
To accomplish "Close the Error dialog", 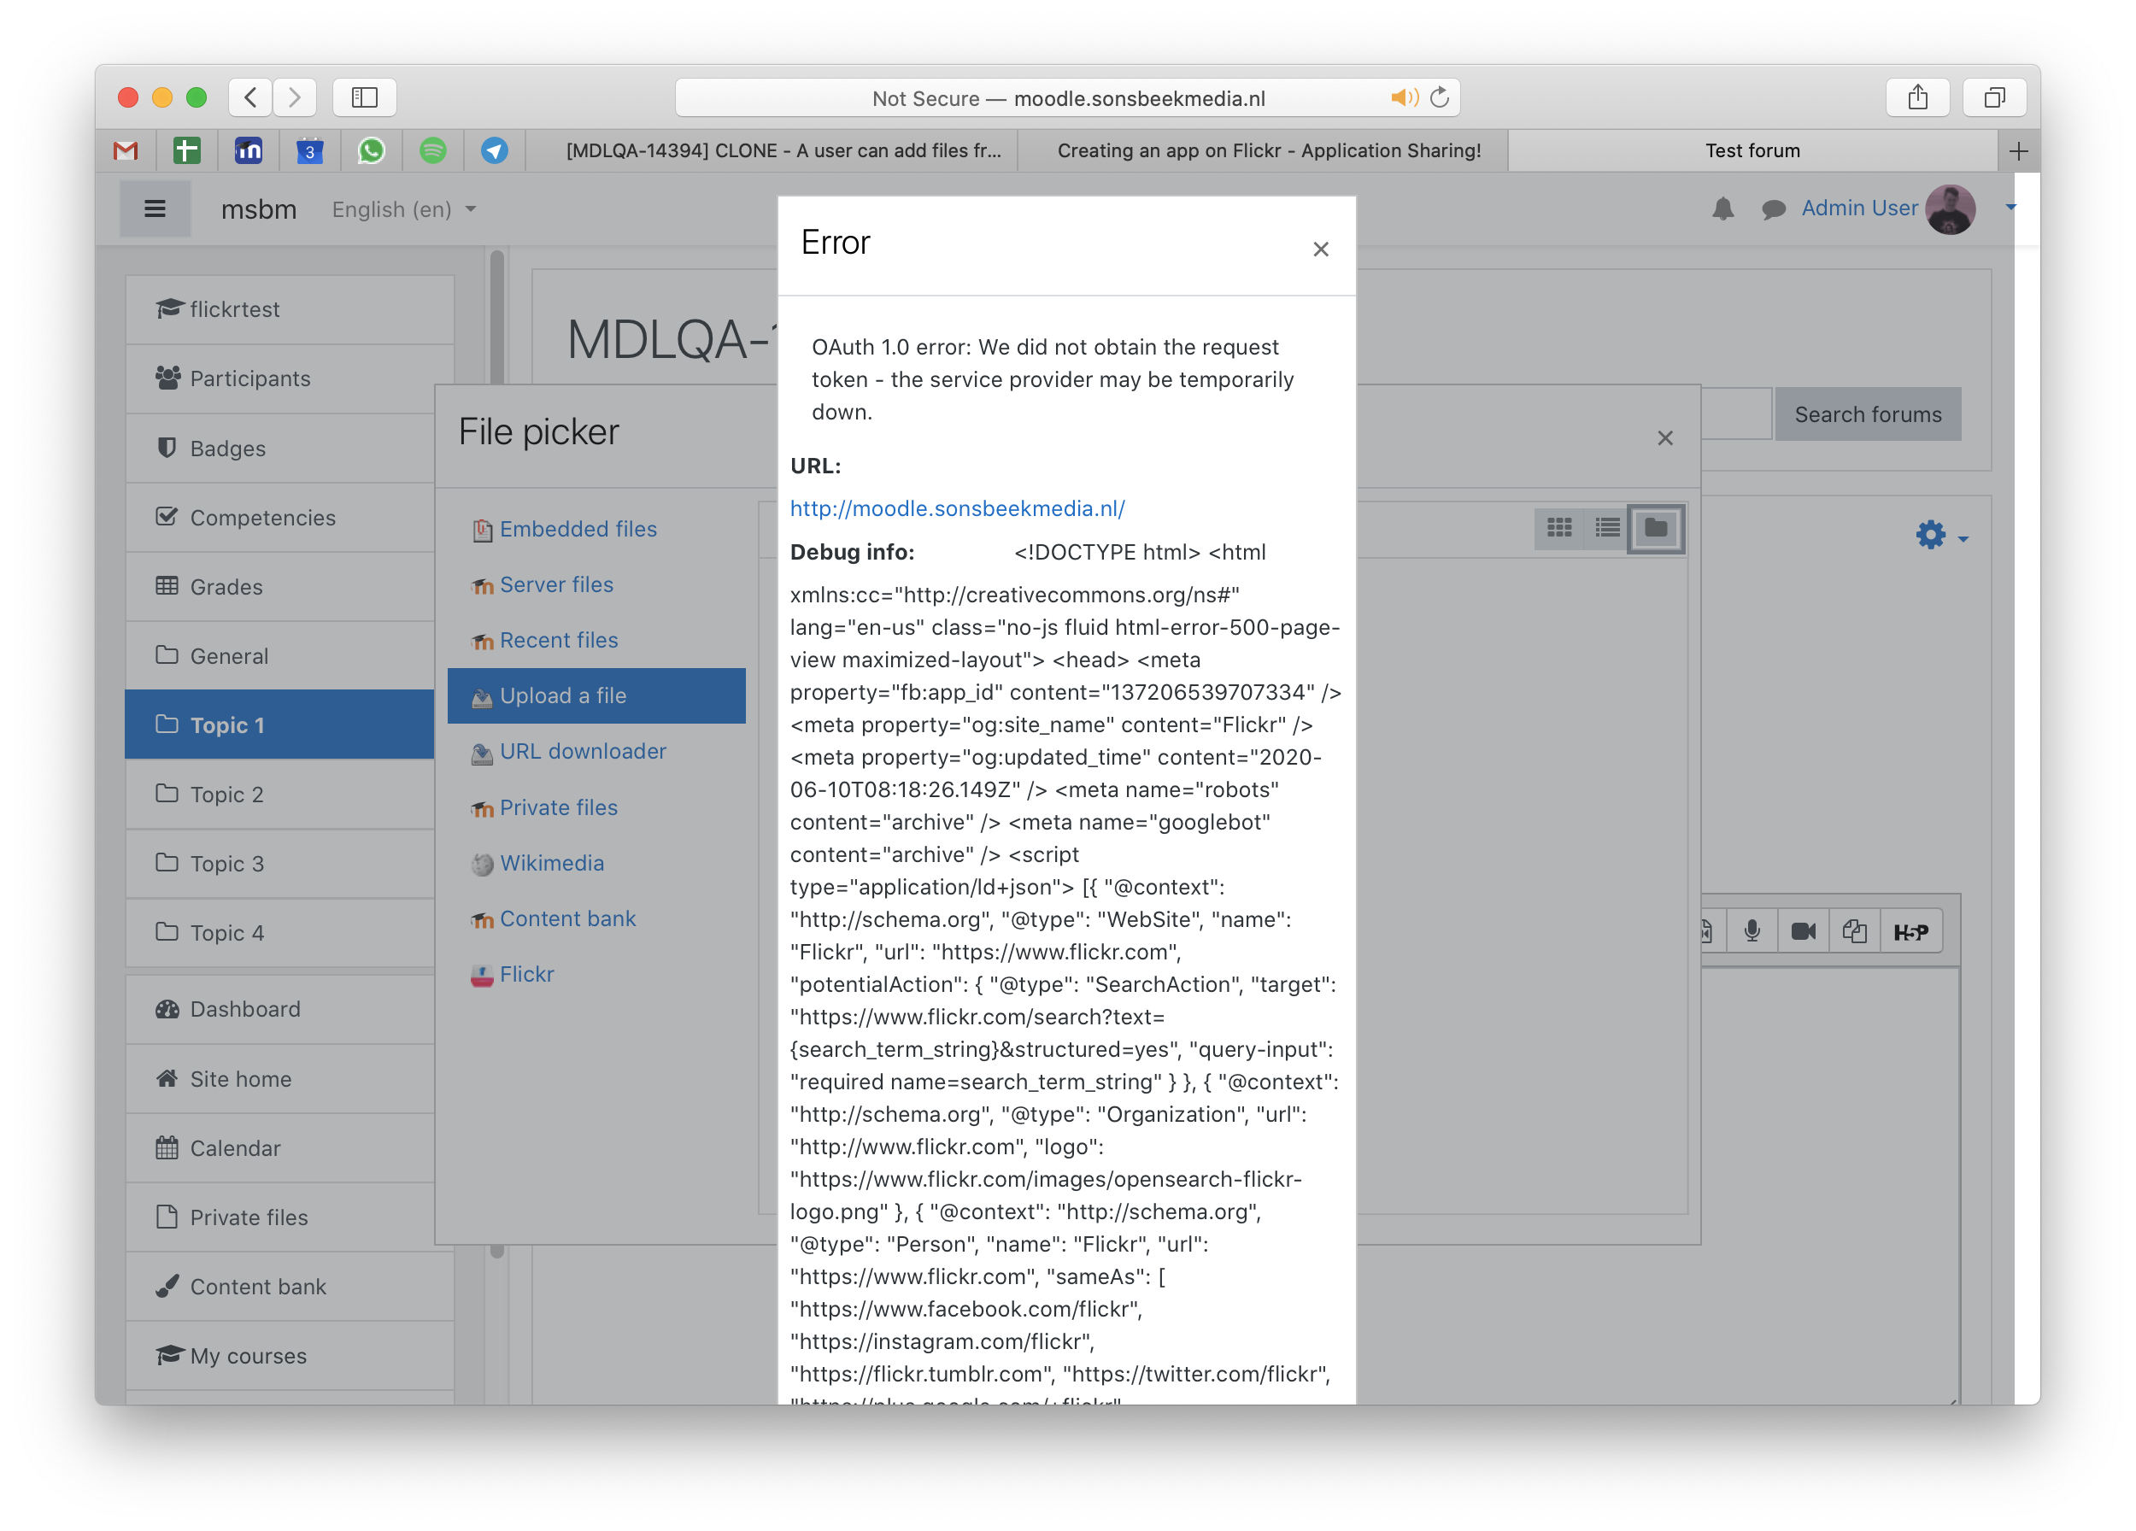I will click(x=1320, y=249).
